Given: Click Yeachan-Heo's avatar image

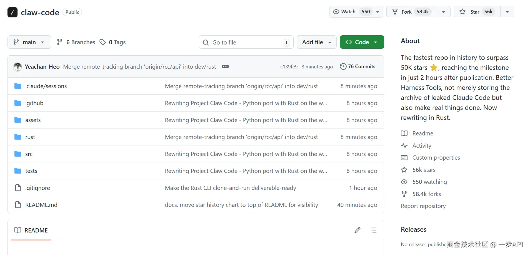Looking at the screenshot, I should click(17, 67).
